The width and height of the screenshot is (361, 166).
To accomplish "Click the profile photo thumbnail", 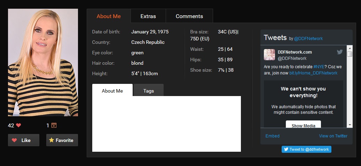I will 43,63.
